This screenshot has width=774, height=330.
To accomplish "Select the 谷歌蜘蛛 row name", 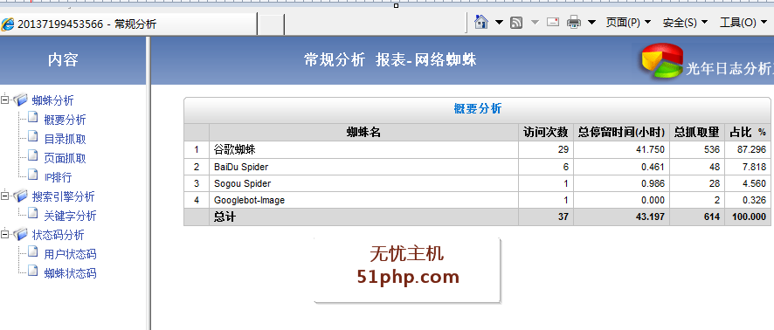I will pos(234,149).
